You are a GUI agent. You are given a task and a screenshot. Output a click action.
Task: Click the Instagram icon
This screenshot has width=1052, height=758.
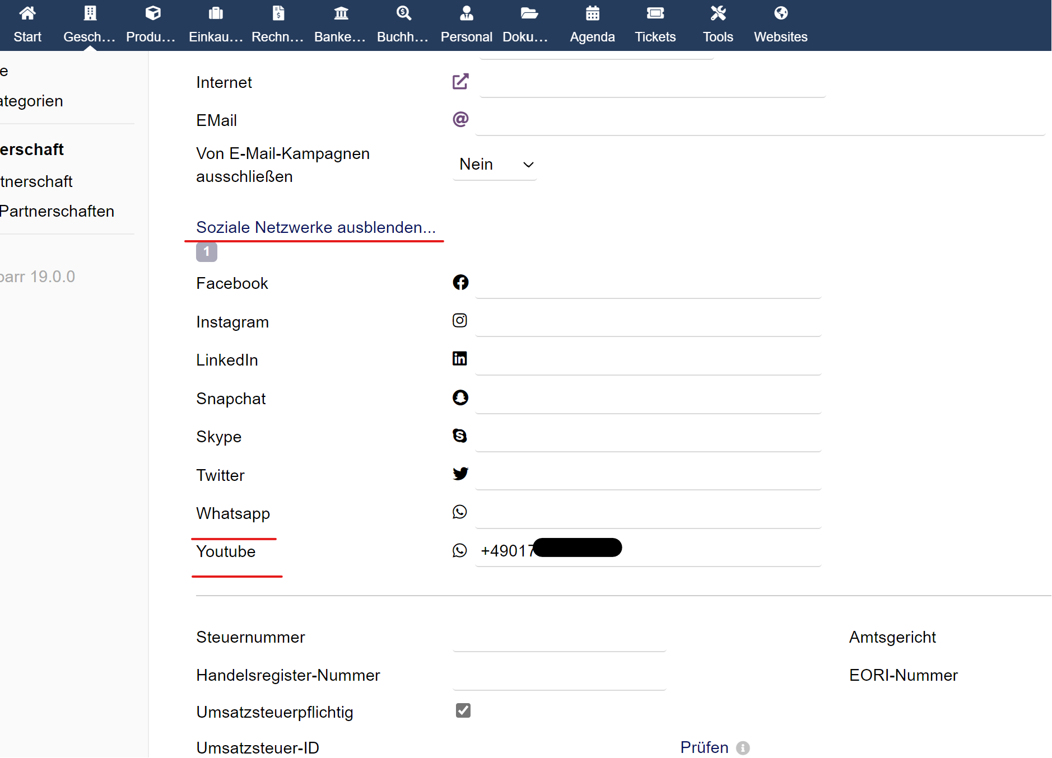[459, 321]
